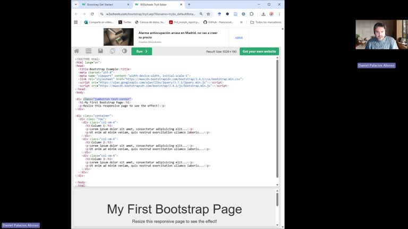Open the Comparte en vídeo bookmark
The height and width of the screenshot is (229, 408).
pyautogui.click(x=99, y=22)
